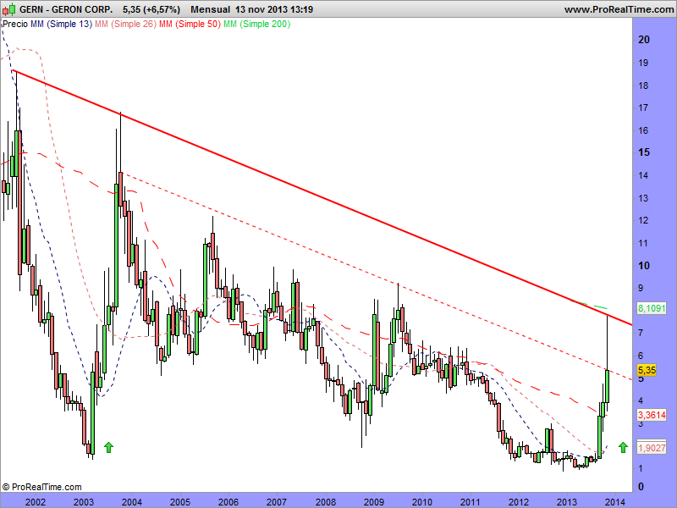Click the candlestick icon beside GERN title
Screen dimensions: 677x508
8,8
